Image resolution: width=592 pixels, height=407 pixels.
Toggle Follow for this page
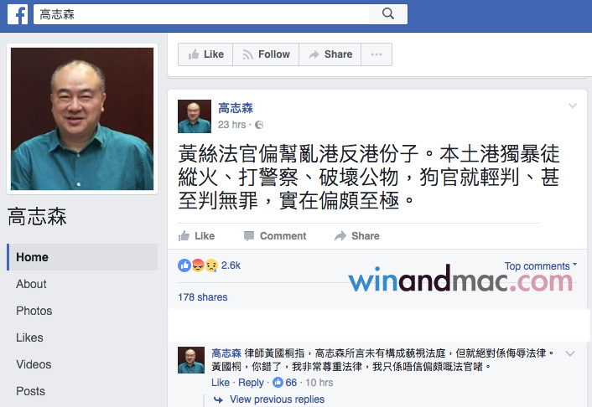click(x=266, y=54)
